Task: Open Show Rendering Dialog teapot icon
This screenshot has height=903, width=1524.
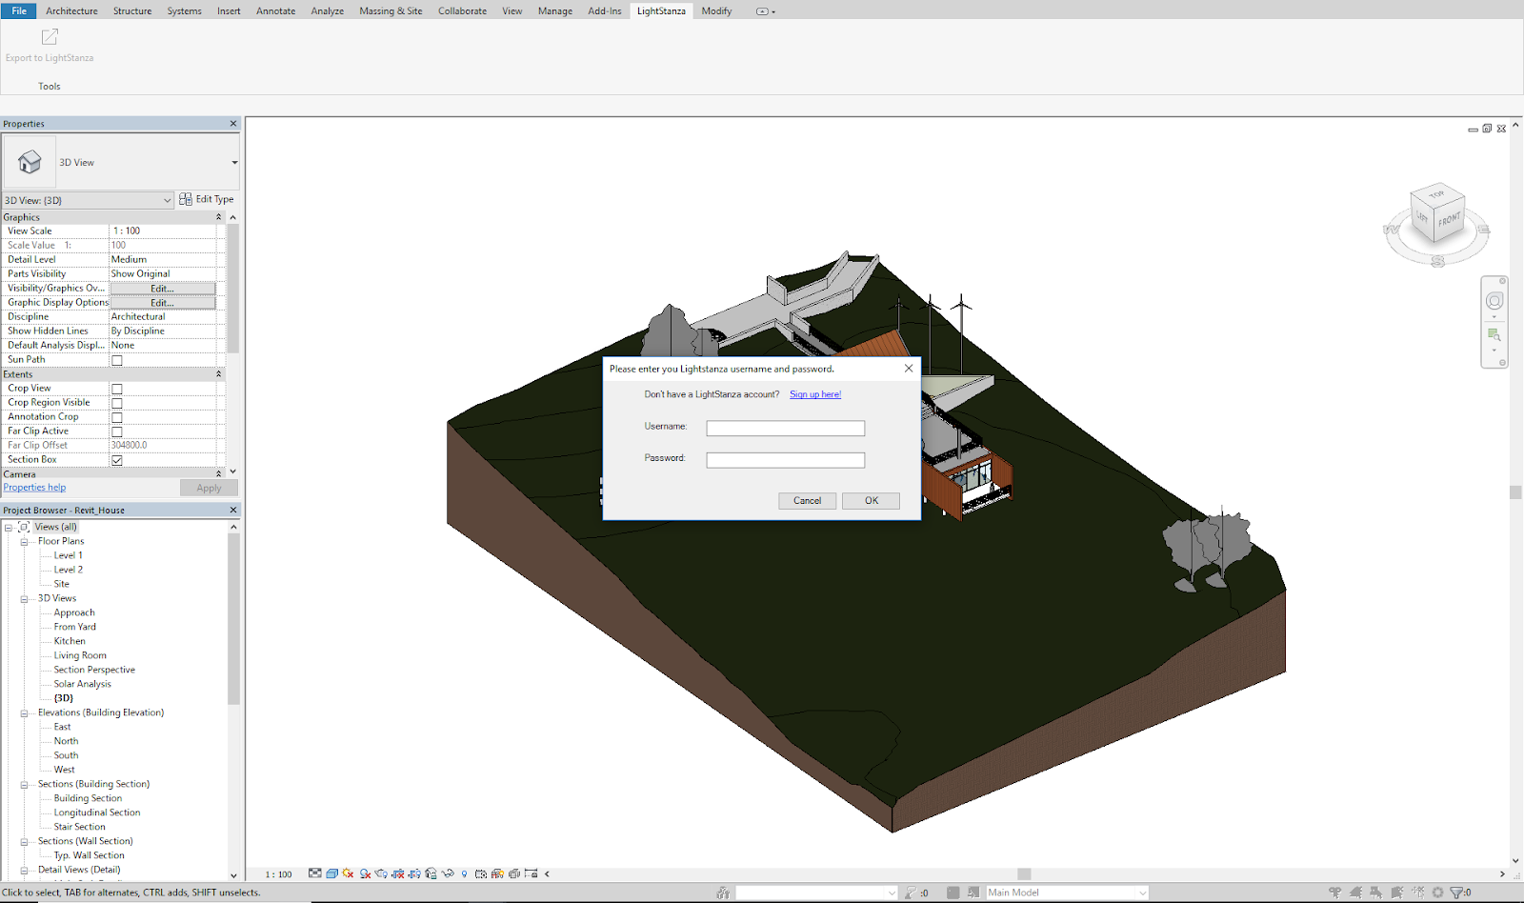Action: (381, 873)
